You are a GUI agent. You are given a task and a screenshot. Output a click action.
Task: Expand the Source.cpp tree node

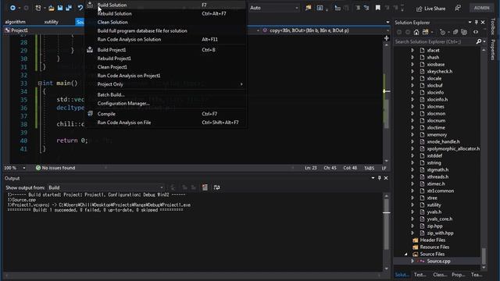coord(412,261)
